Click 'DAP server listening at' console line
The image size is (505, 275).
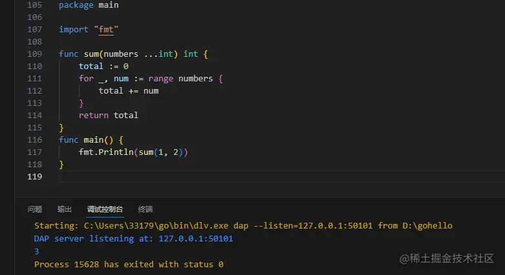[x=133, y=239]
